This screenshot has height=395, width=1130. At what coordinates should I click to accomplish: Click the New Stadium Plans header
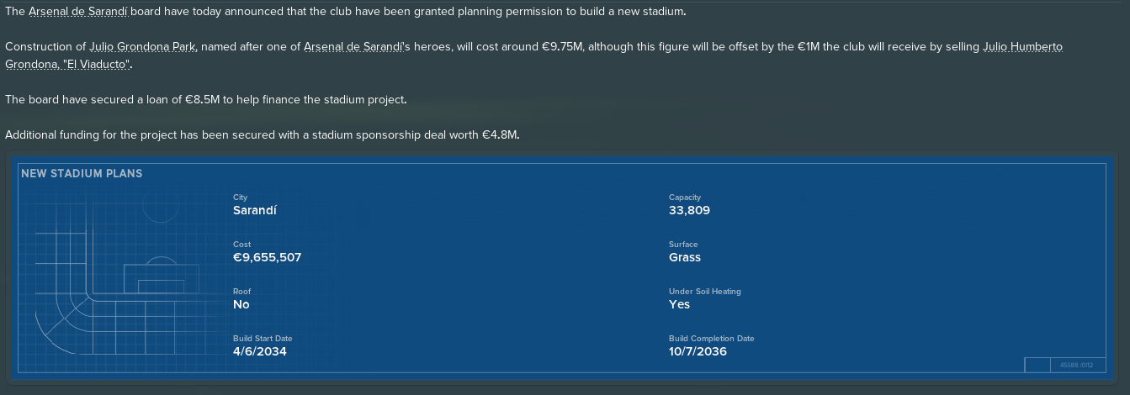tap(82, 174)
